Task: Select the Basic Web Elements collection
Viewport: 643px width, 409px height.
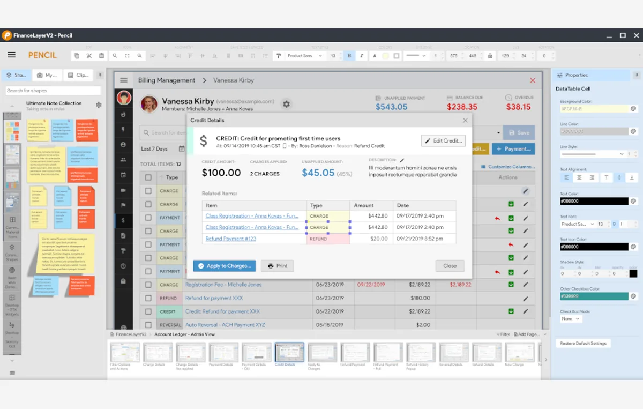Action: point(12,279)
